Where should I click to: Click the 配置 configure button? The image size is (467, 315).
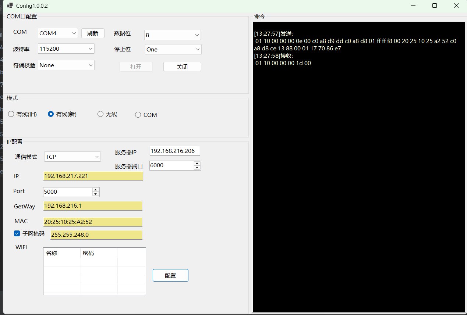click(x=170, y=275)
